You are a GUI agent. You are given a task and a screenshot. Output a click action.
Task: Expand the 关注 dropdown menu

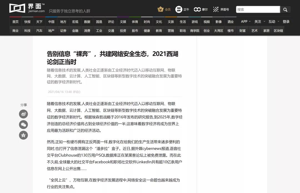click(x=259, y=21)
